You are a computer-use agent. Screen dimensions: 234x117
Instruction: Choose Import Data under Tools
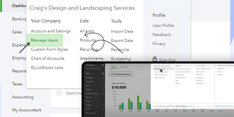tap(122, 32)
